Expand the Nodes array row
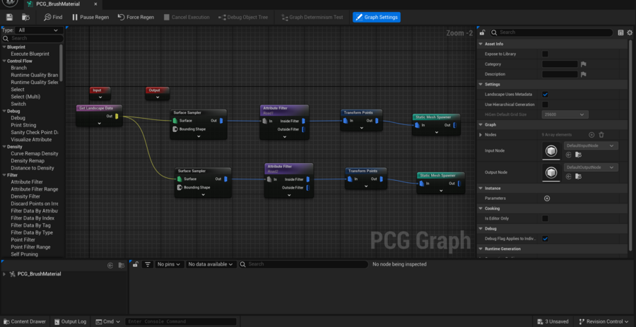Screen dimensions: 636x327 pos(481,134)
